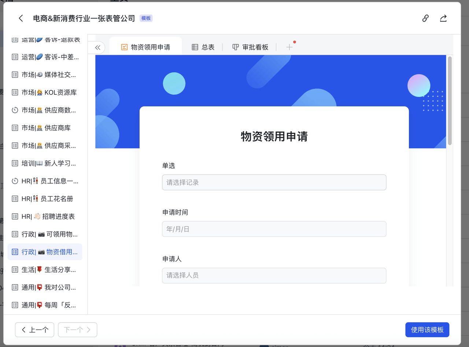Open the 单选 请选择记录 dropdown
The width and height of the screenshot is (469, 347).
coord(274,182)
